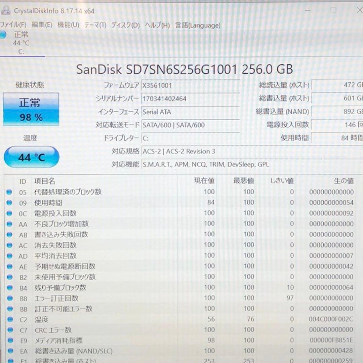Click current value 56 in 温度 row
Image resolution: width=363 pixels, height=363 pixels.
coord(211,319)
